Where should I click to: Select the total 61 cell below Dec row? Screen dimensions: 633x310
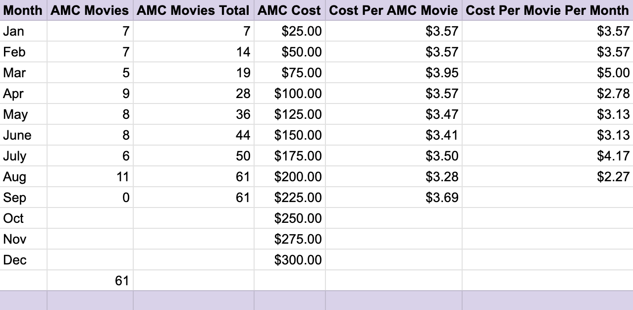[x=90, y=281]
